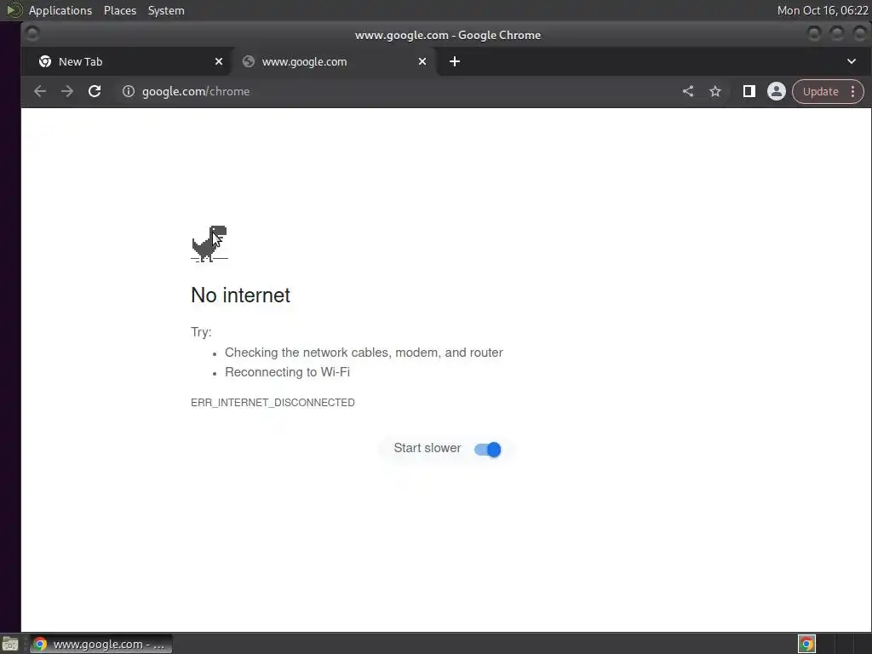Toggle the Start slower switch
Image resolution: width=872 pixels, height=654 pixels.
[488, 450]
